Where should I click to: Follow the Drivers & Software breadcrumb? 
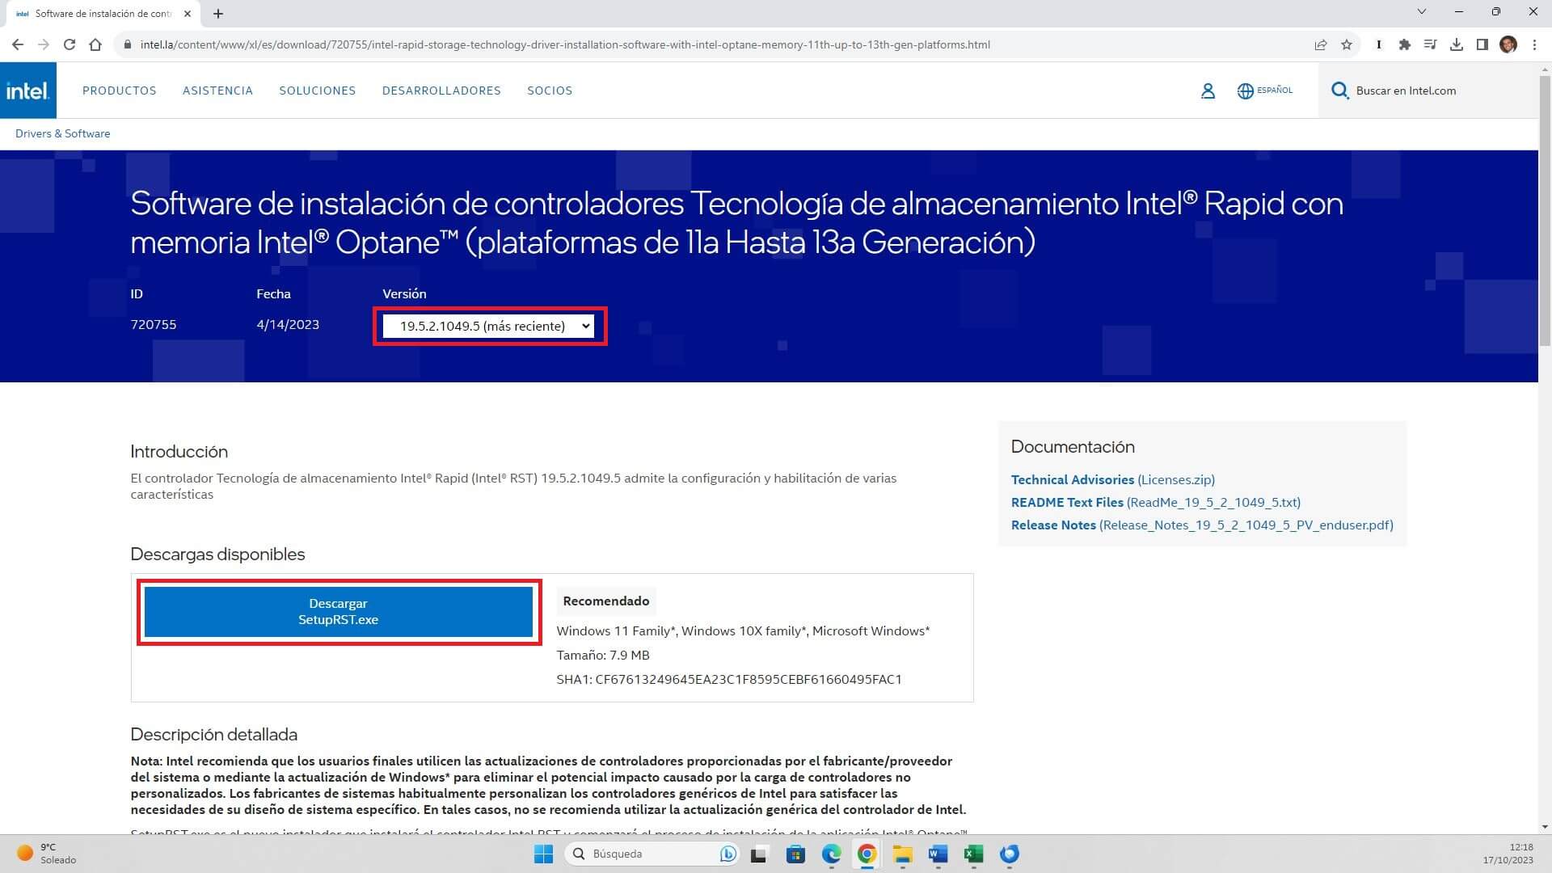click(x=62, y=133)
